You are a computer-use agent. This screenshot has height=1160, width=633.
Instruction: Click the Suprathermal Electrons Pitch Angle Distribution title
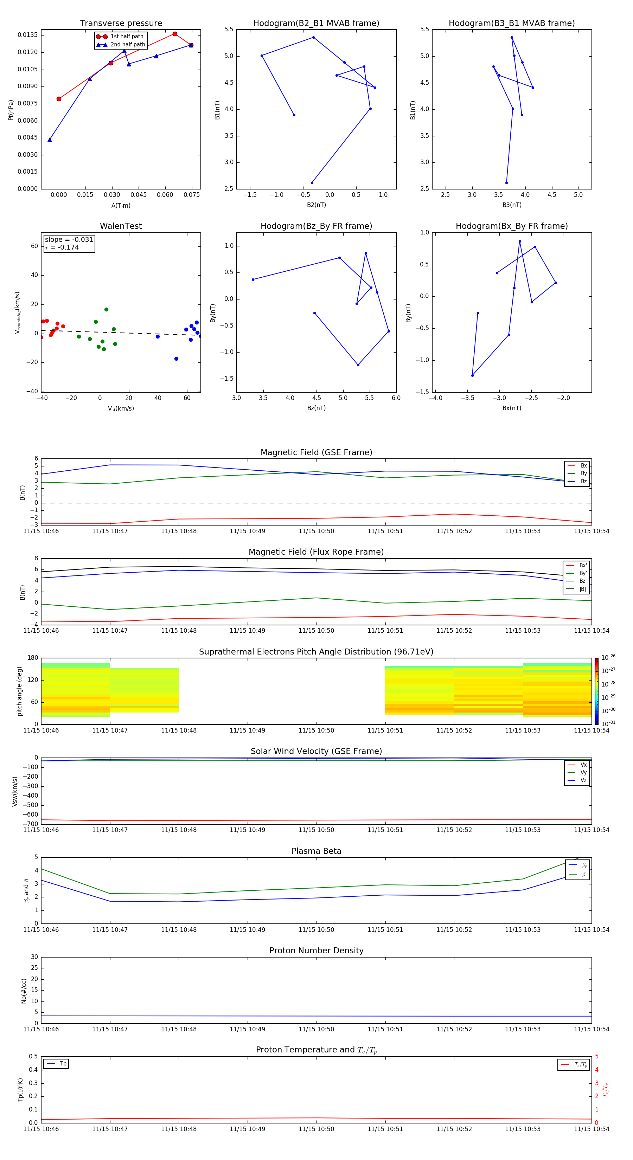(x=316, y=652)
